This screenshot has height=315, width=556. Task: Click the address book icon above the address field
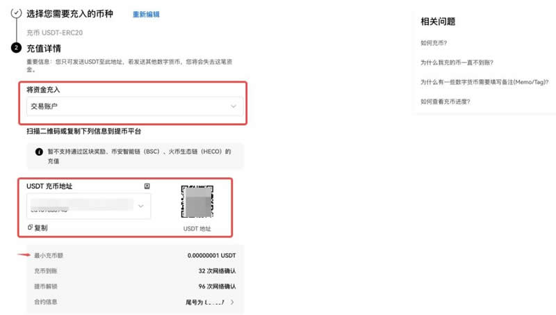click(147, 186)
